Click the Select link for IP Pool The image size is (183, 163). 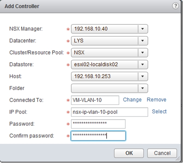coord(159,111)
